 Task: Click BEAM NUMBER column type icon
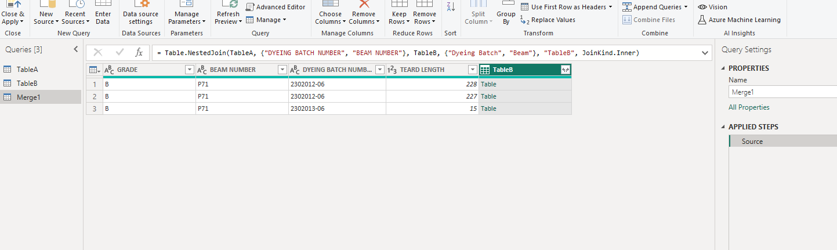[202, 70]
